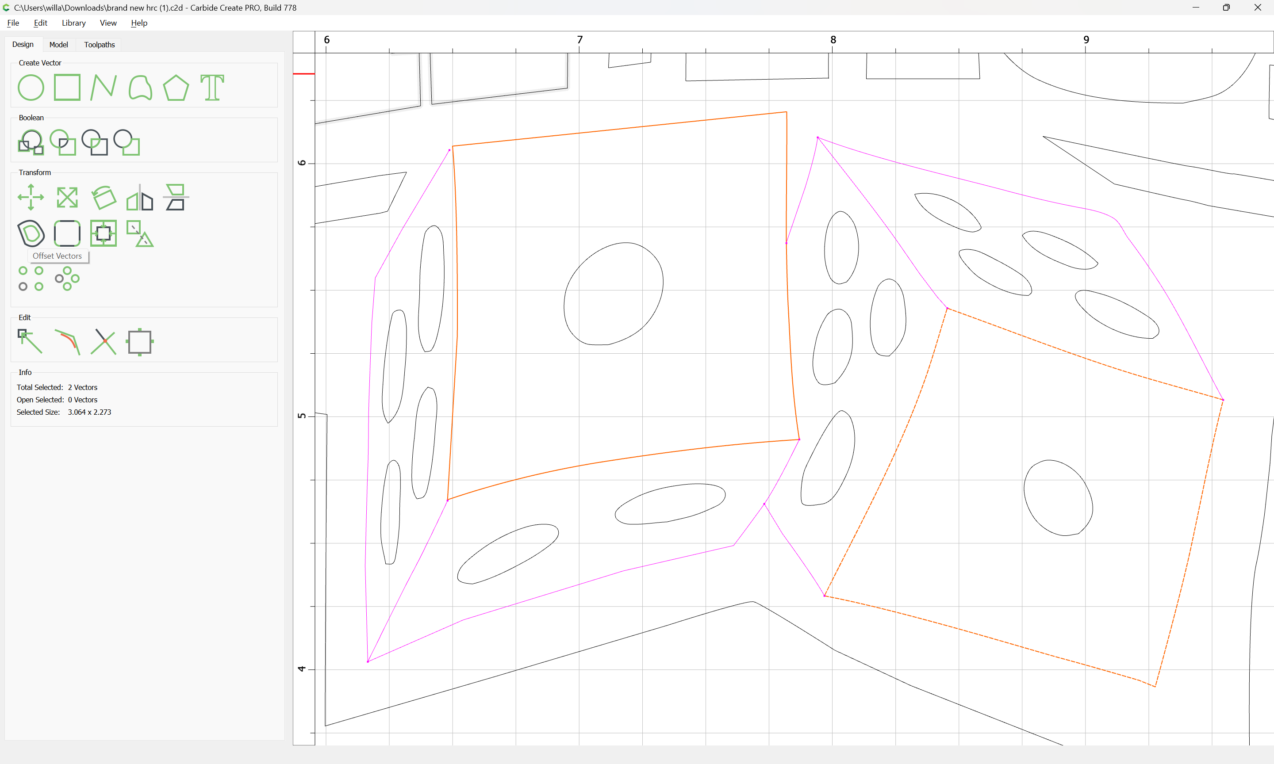
Task: Click the Boolean Subtract icon
Action: point(95,142)
